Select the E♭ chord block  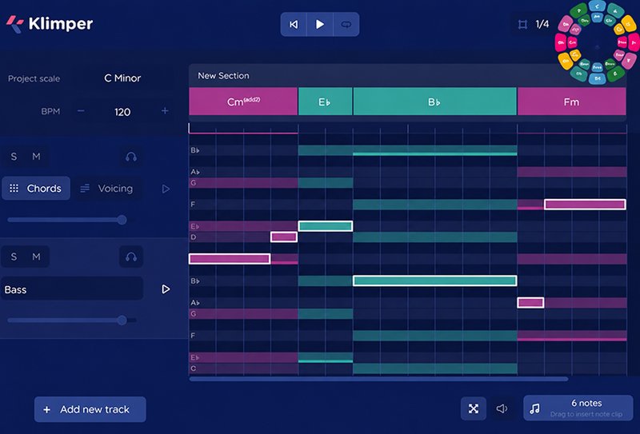click(326, 102)
